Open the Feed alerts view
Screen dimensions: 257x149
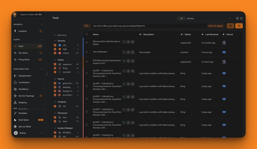(27, 46)
